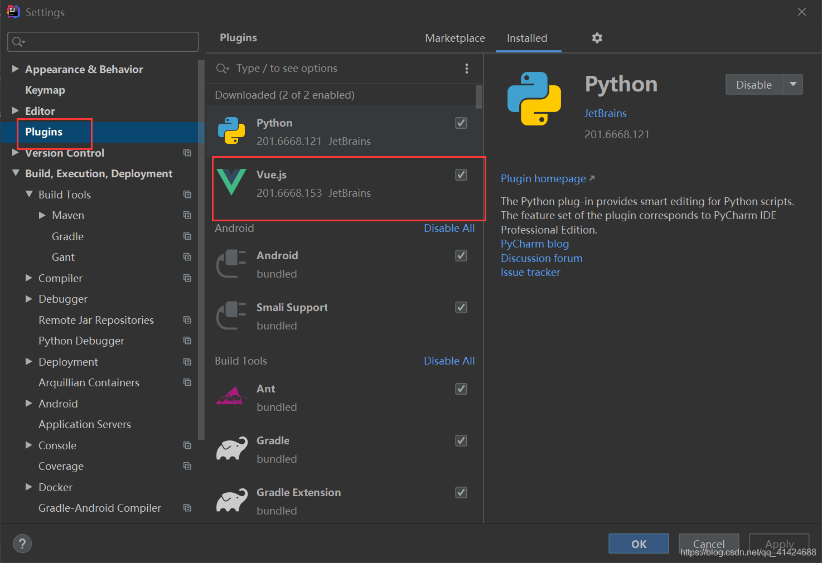
Task: Click the Android plugin plug icon
Action: [231, 264]
